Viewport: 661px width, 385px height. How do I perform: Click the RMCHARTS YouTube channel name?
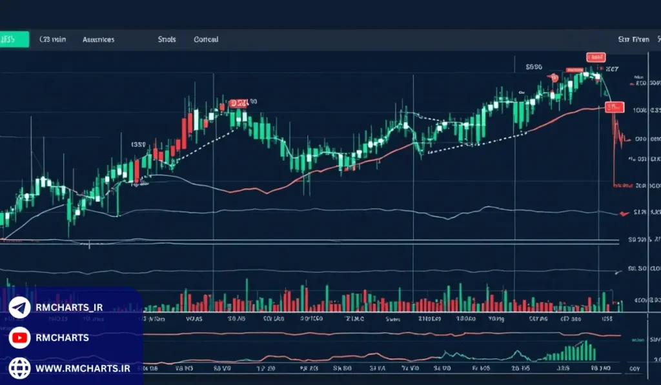(x=63, y=337)
